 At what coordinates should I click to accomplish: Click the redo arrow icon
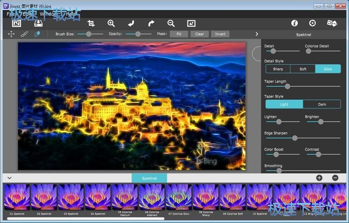click(151, 23)
